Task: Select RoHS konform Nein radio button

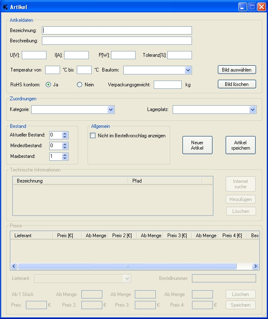Action: [79, 85]
